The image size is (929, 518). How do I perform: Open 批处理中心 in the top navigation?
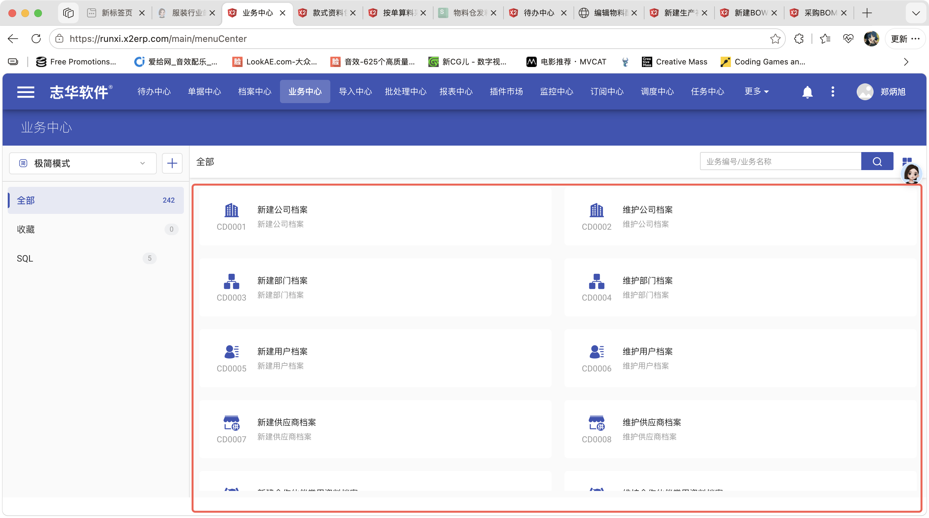(x=405, y=91)
